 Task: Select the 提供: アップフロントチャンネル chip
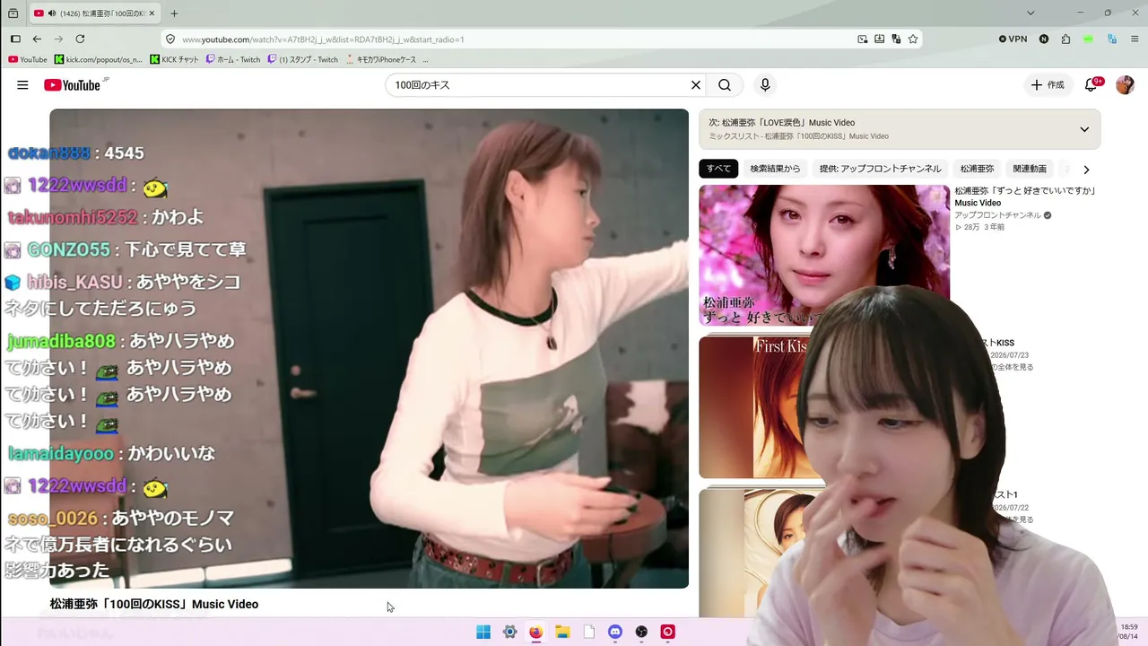(x=880, y=169)
